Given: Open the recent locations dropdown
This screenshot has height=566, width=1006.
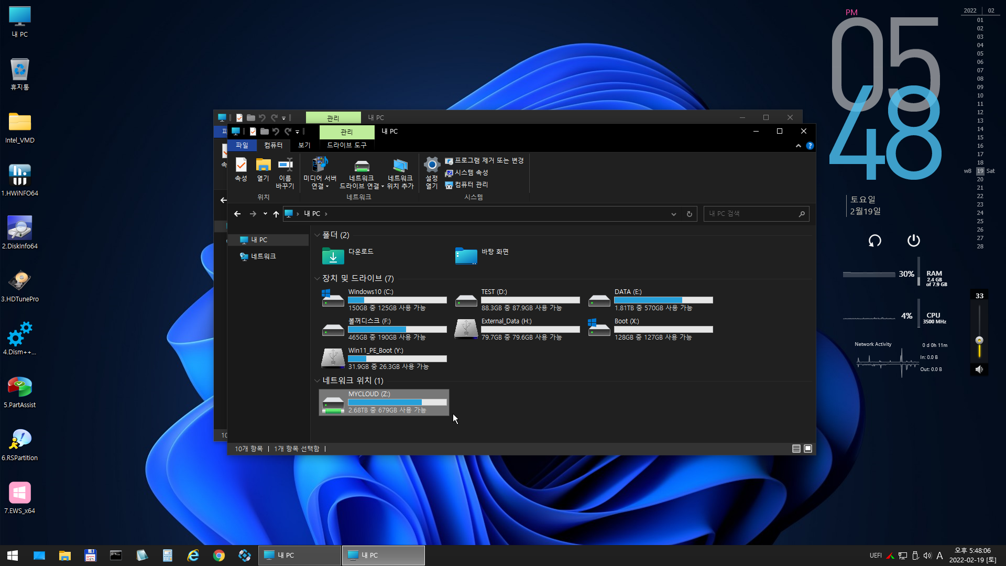Looking at the screenshot, I should point(265,214).
